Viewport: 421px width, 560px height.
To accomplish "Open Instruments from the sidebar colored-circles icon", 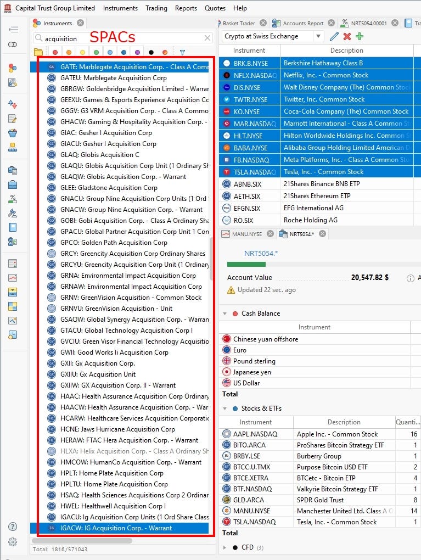I will [x=13, y=68].
